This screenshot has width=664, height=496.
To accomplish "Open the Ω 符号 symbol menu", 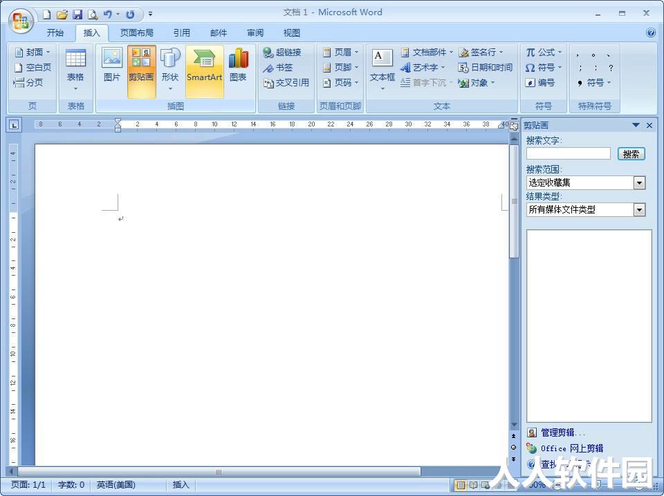I will (x=544, y=67).
